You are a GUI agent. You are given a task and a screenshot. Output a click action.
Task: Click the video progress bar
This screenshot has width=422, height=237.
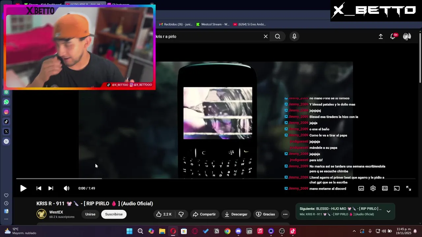click(x=216, y=179)
